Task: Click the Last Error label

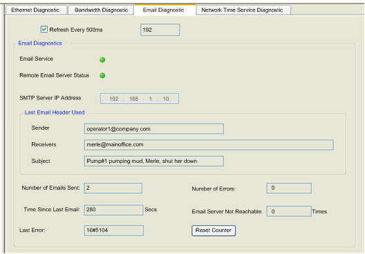Action: point(32,231)
